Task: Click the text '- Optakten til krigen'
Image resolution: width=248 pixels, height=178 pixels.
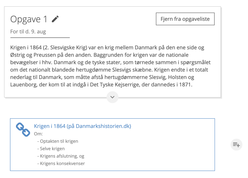Action: [58, 141]
